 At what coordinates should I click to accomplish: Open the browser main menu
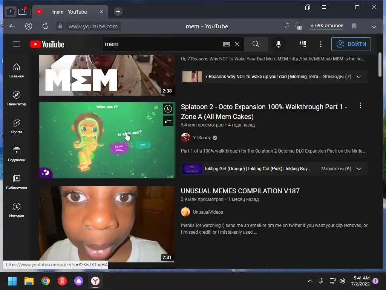(x=324, y=7)
